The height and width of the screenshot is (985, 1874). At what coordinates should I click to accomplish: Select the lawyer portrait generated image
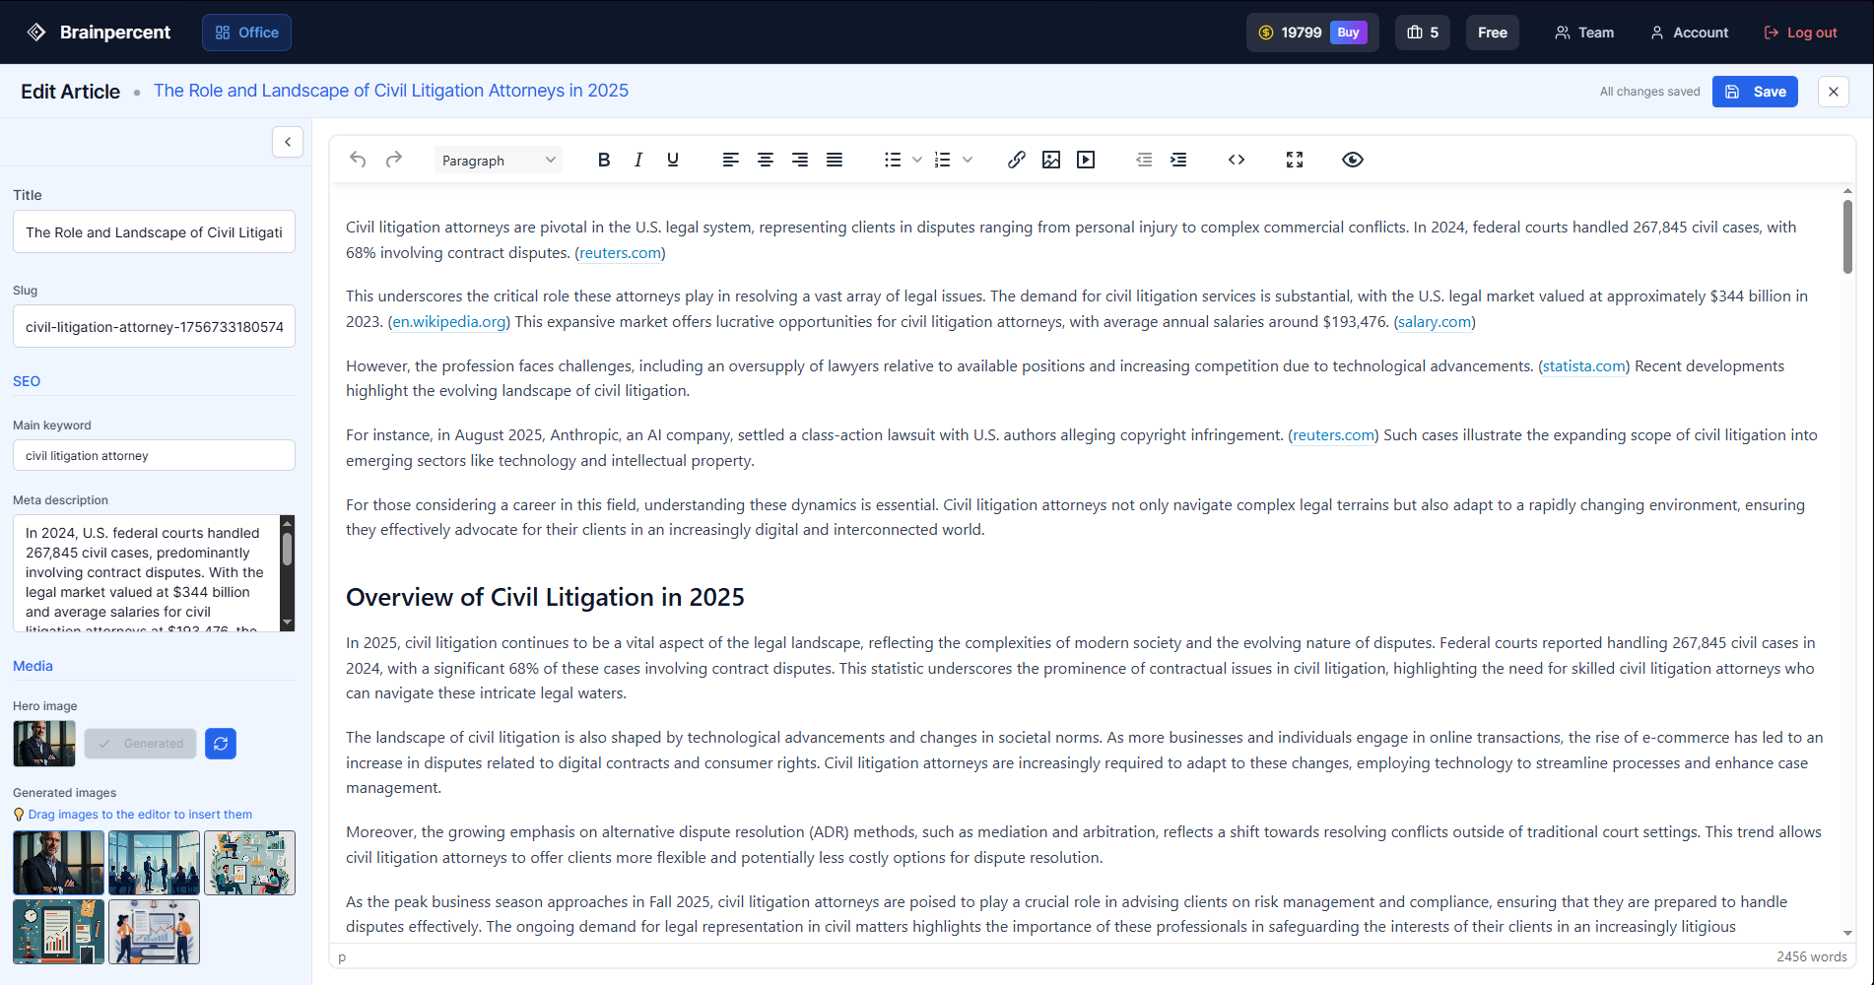coord(58,863)
